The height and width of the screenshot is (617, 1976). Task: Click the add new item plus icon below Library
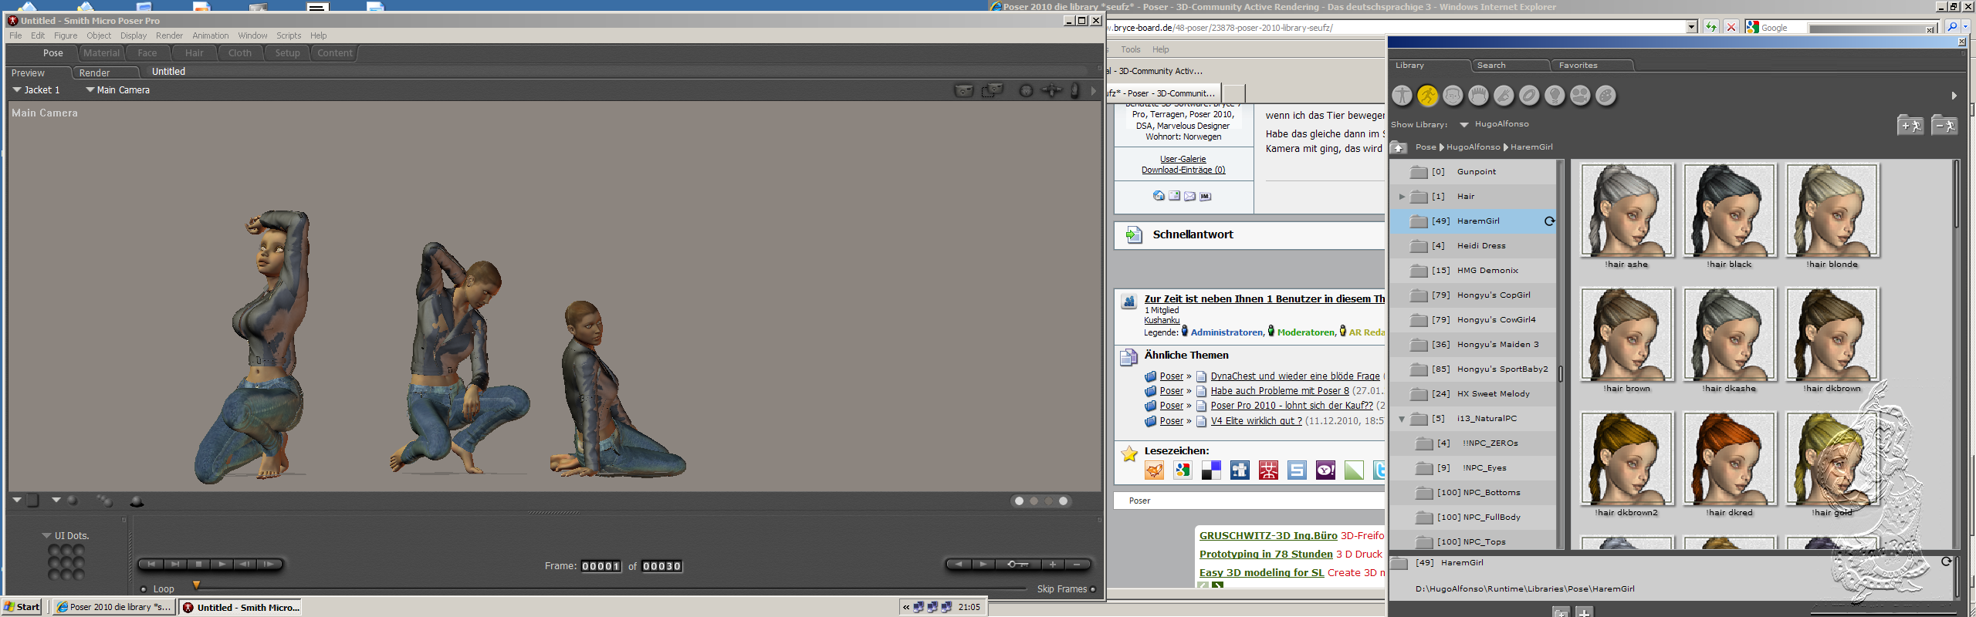[1584, 612]
